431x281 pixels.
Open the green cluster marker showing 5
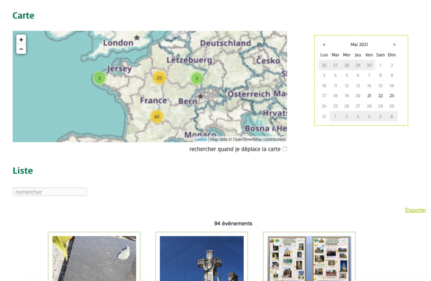click(x=197, y=78)
